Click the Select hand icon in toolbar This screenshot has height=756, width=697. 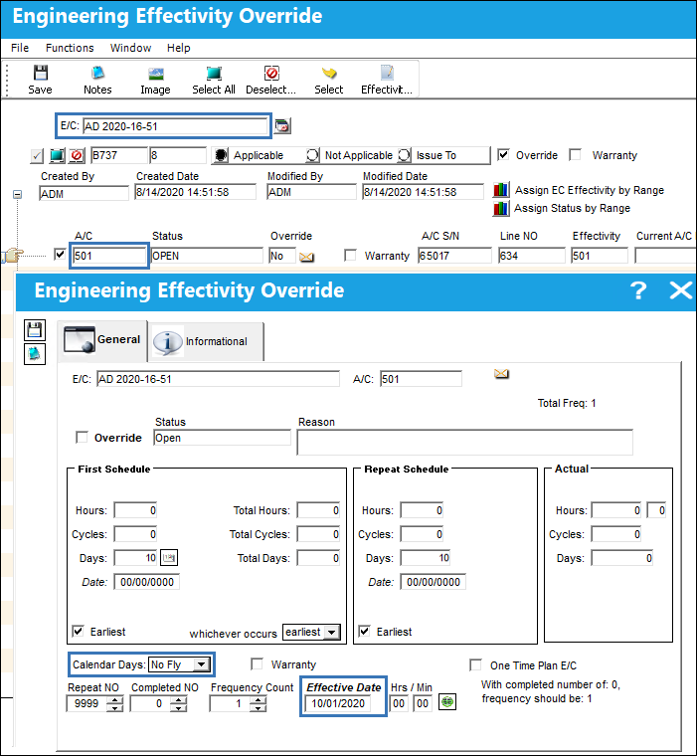tap(329, 73)
